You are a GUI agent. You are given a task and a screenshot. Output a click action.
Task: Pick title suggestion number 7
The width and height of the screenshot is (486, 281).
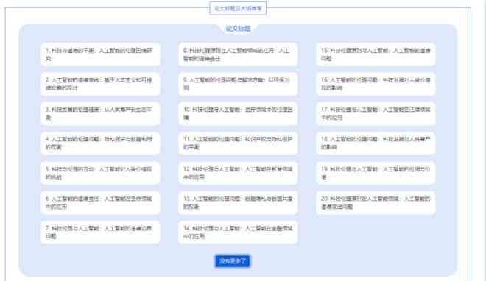pos(100,232)
